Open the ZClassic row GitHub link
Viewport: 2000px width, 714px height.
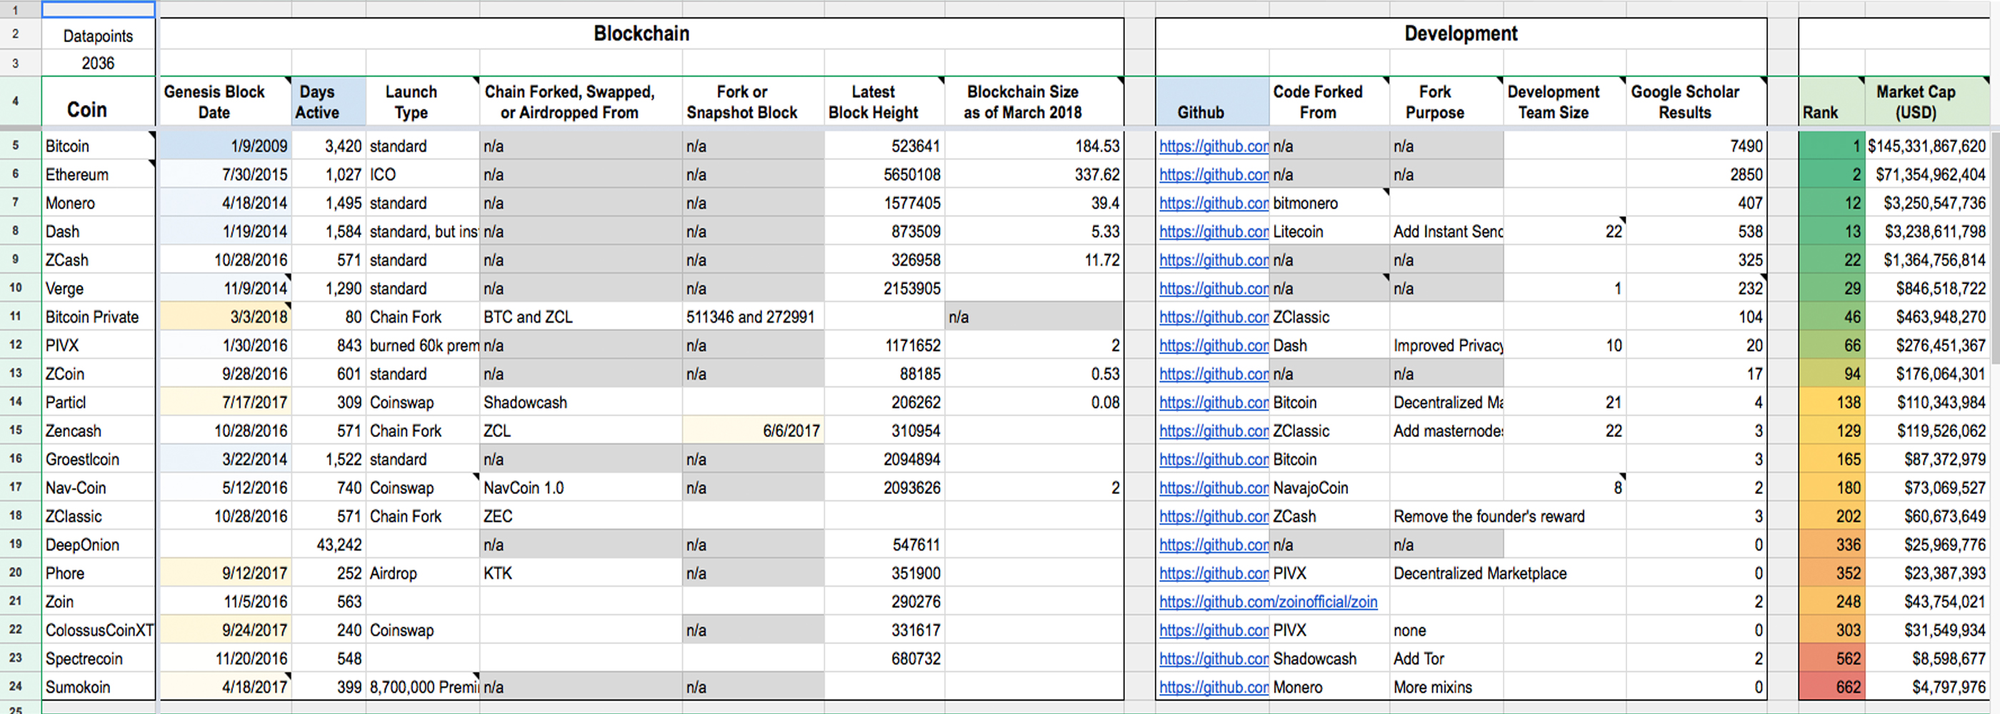tap(1214, 516)
